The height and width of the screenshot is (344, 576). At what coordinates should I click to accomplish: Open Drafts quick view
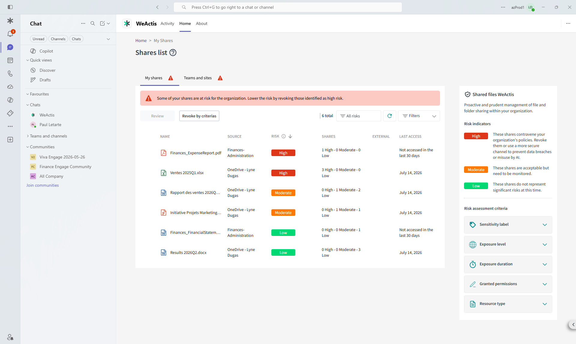tap(68, 80)
